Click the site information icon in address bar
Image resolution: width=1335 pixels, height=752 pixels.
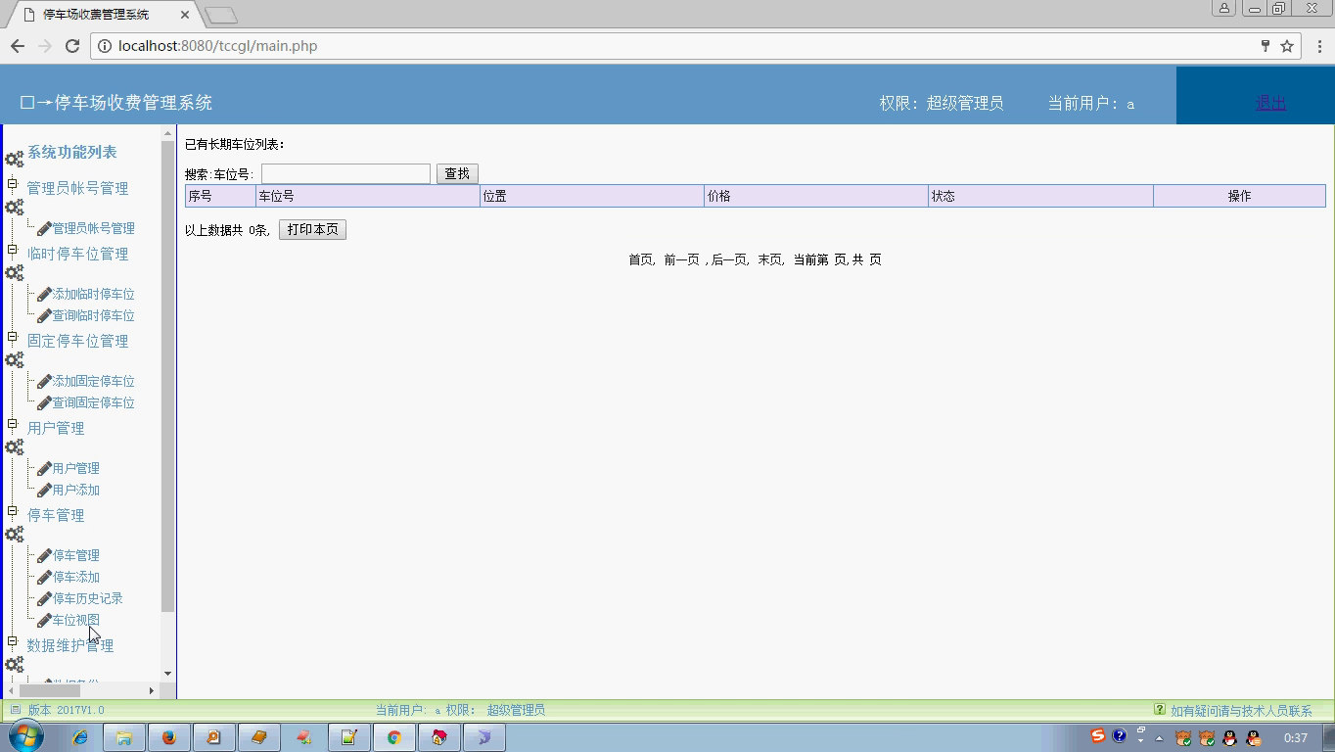105,46
